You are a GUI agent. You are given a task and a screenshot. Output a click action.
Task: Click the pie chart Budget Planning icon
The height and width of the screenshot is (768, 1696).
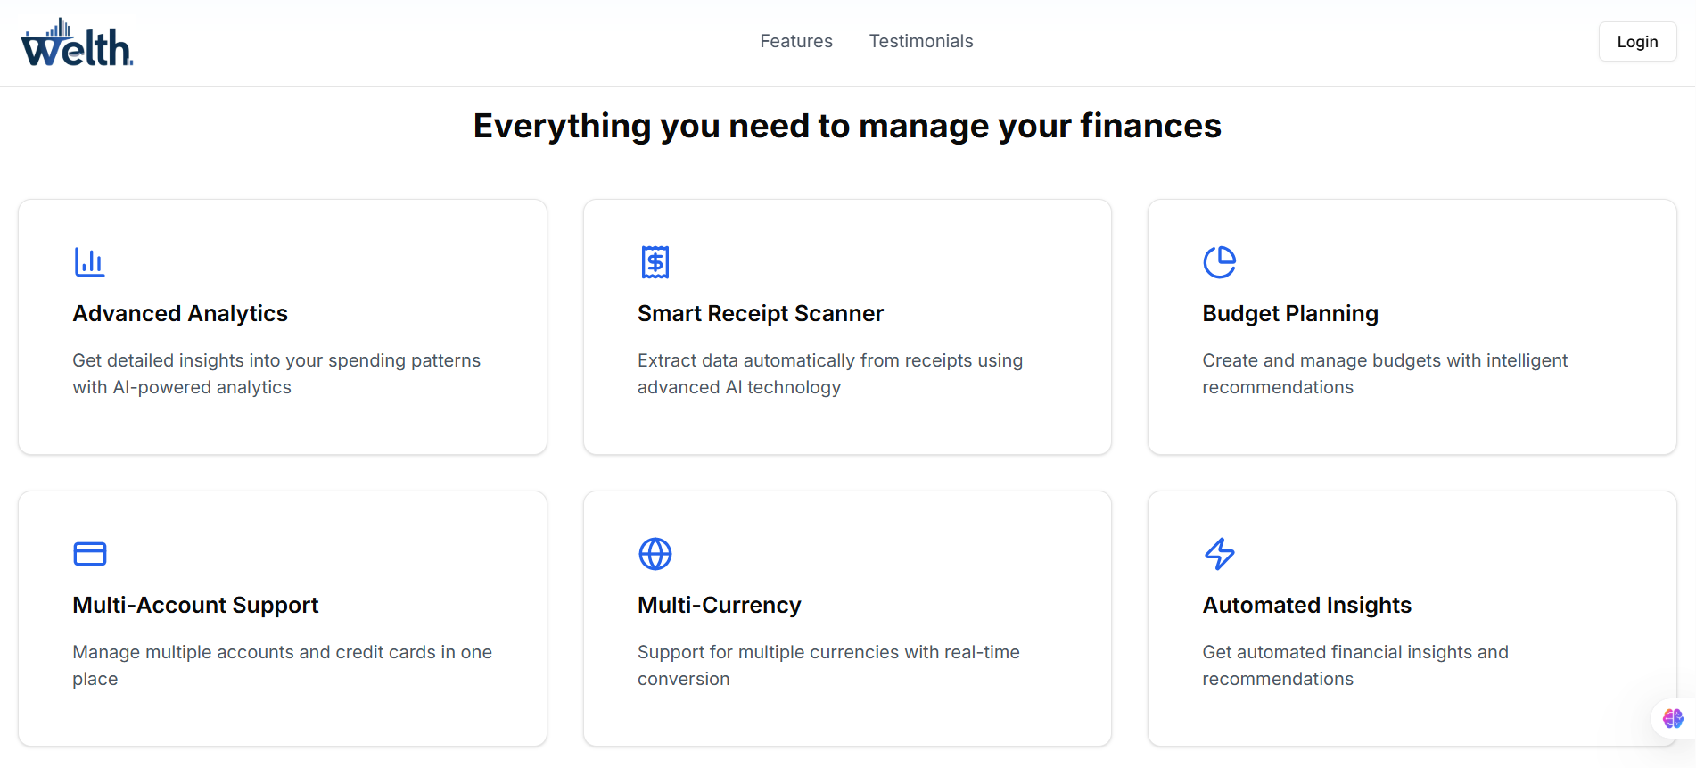1219,262
